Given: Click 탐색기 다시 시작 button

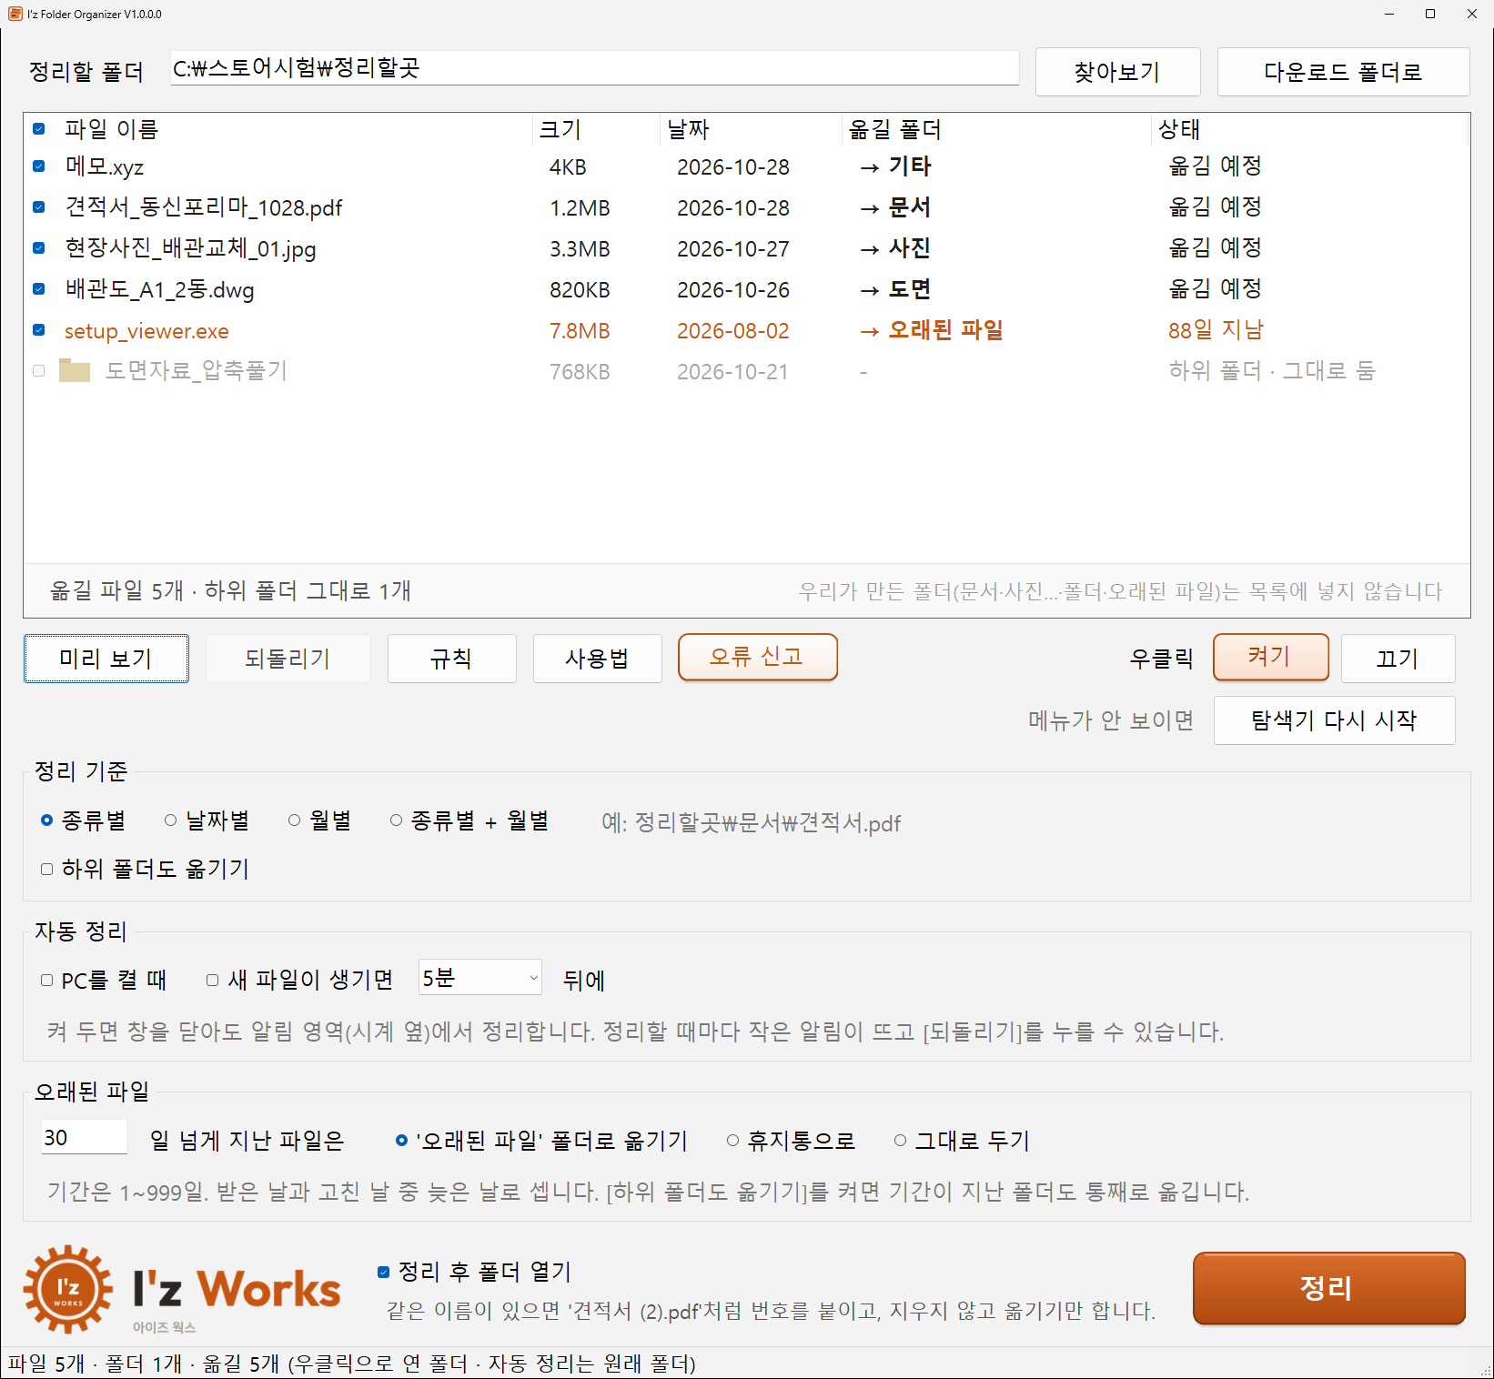Looking at the screenshot, I should pyautogui.click(x=1335, y=720).
